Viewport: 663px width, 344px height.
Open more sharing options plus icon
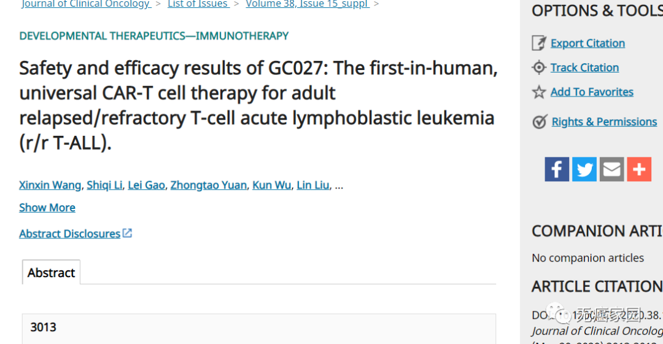tap(639, 169)
